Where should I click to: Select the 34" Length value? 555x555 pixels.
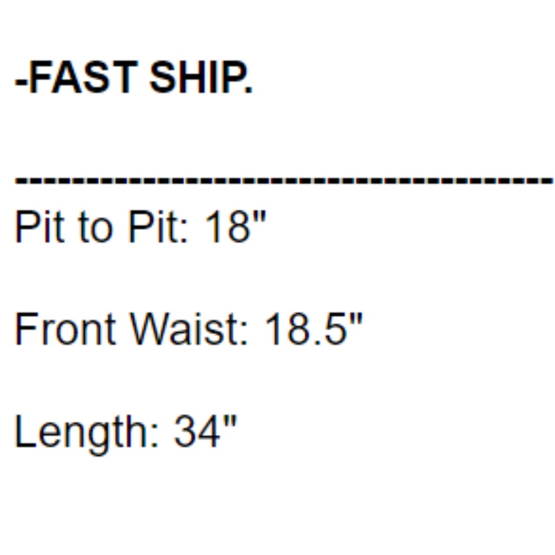[205, 431]
